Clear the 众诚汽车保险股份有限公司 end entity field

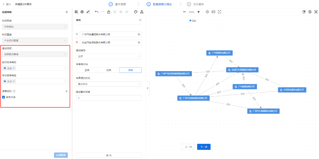[139, 42]
